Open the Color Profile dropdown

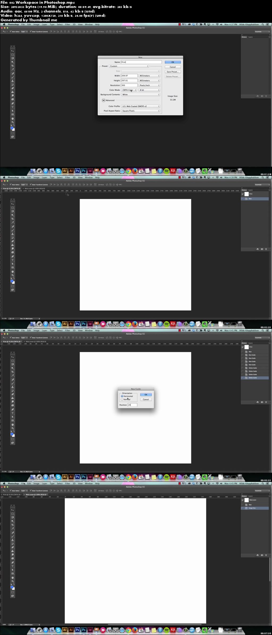click(x=141, y=106)
